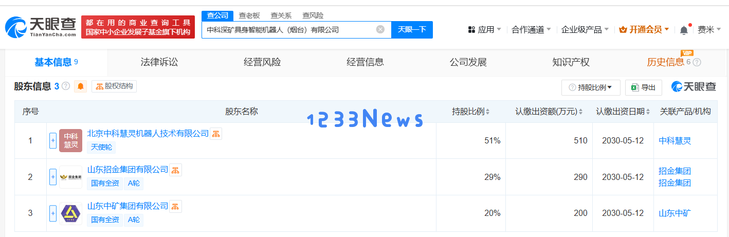Click the help question mark next to 股东信息
The image size is (729, 237).
pos(66,86)
